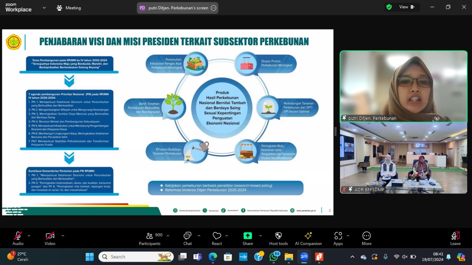Click the Leave meeting button
The height and width of the screenshot is (265, 472).
(x=455, y=238)
